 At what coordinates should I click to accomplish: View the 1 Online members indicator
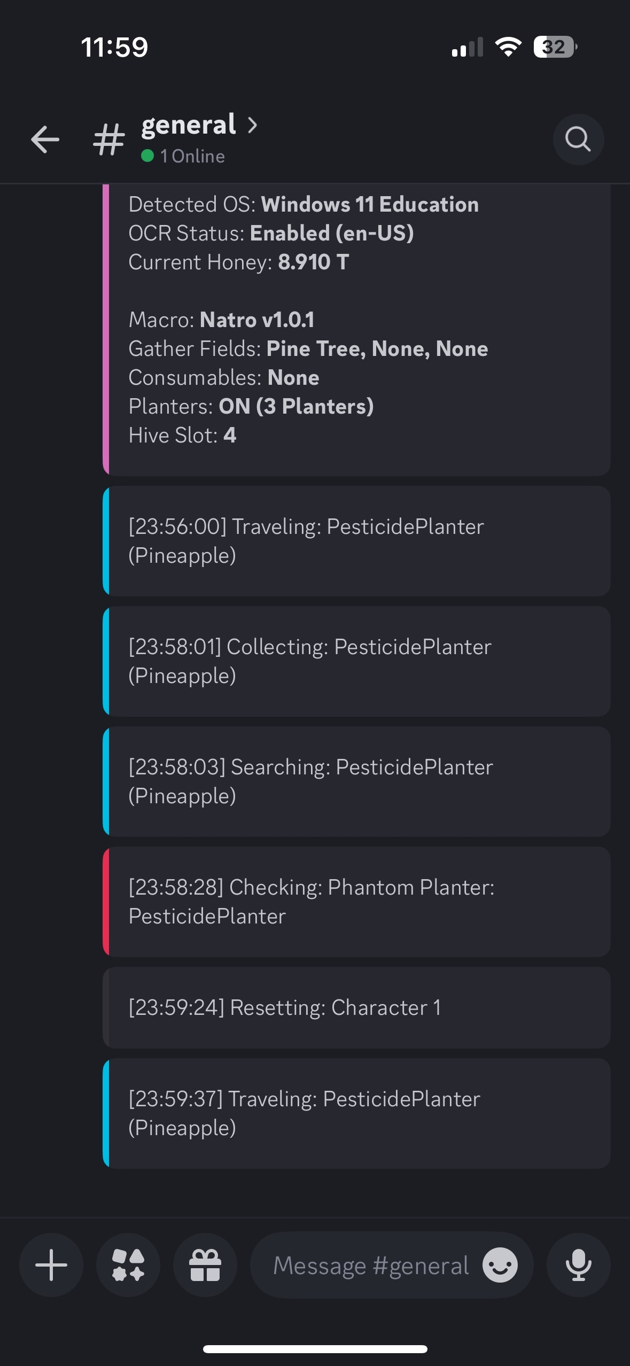(x=183, y=156)
